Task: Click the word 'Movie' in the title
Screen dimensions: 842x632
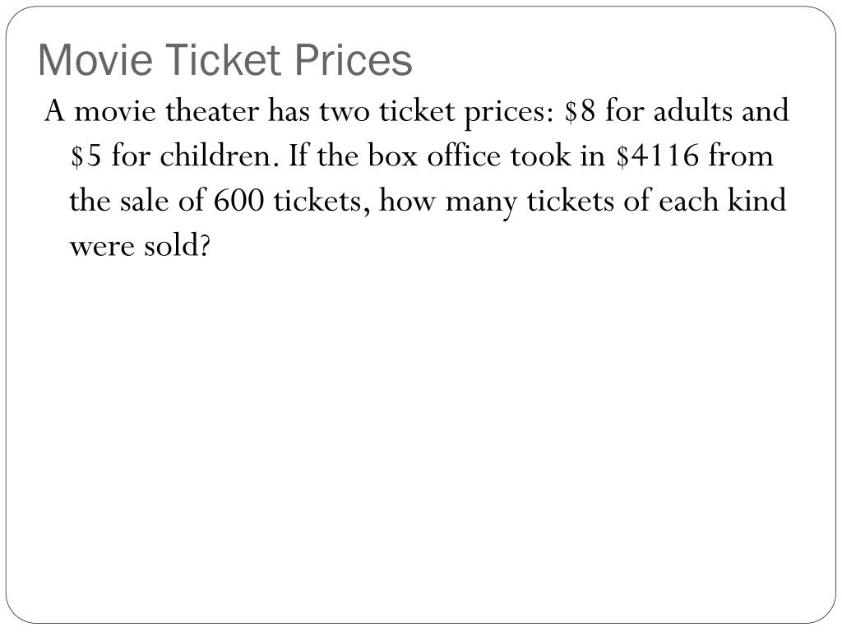Action: (95, 59)
